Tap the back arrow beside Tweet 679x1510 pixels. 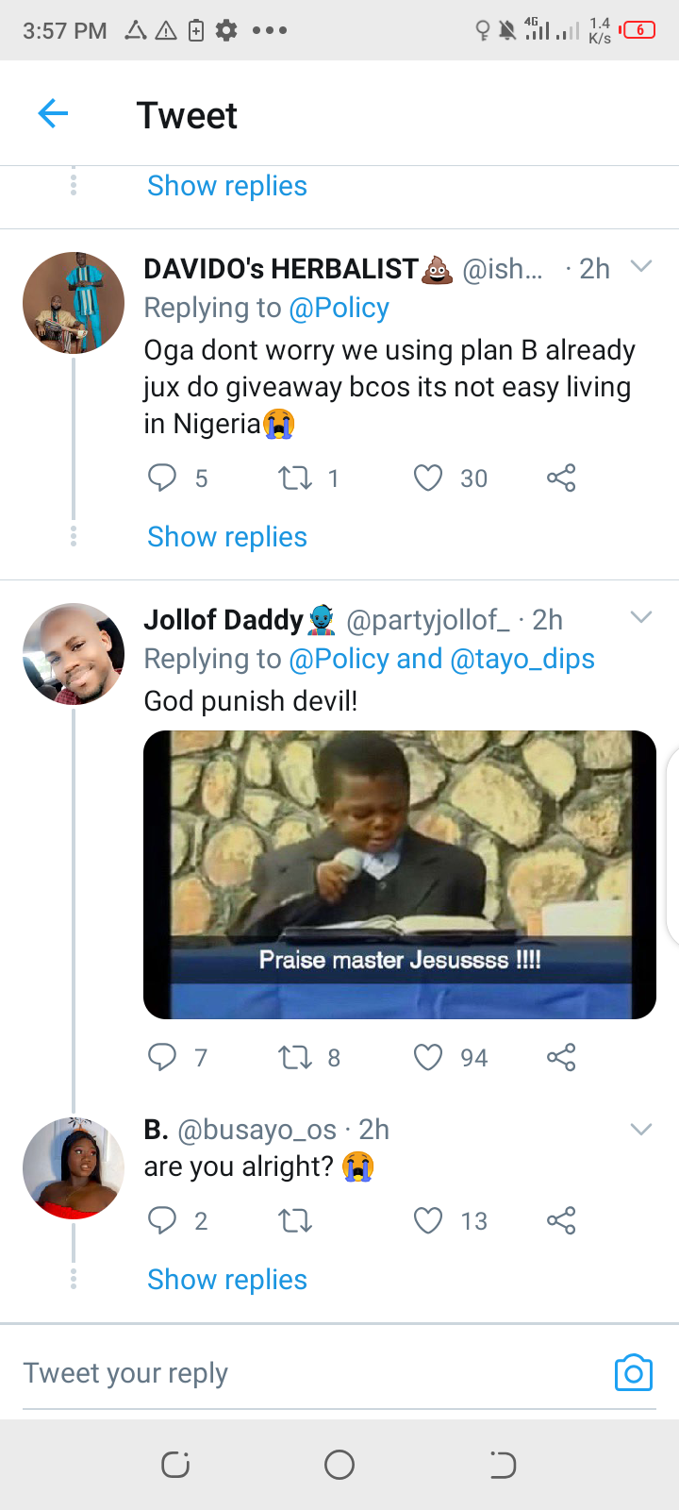(53, 114)
